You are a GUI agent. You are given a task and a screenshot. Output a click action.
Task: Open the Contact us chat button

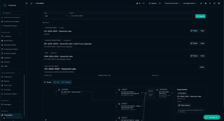click(x=212, y=117)
